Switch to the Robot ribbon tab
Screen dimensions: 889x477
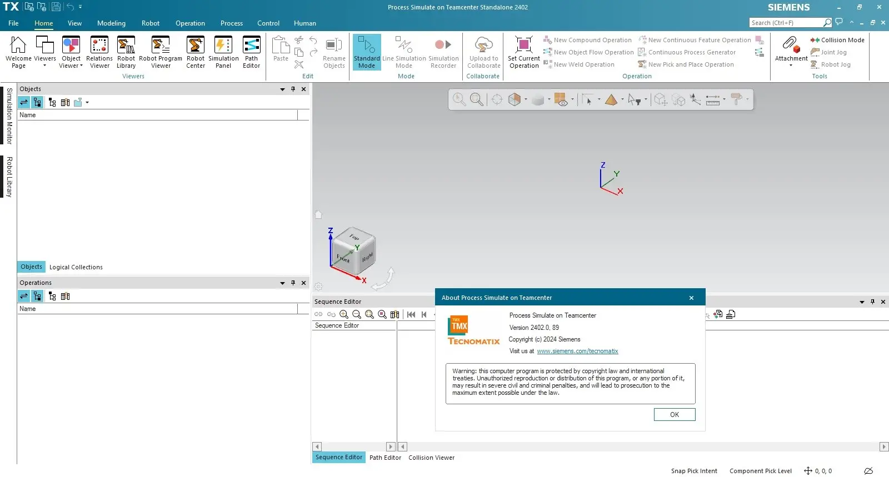click(x=150, y=23)
